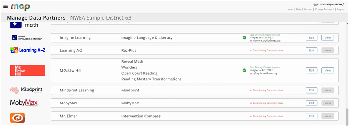The width and height of the screenshot is (349, 126).
Task: View the Imagine Learning consent details
Action: tap(328, 38)
